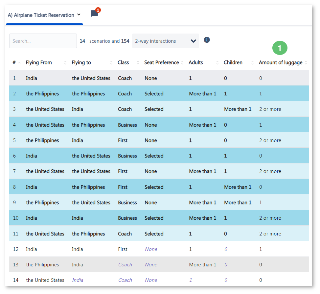Screen dimensions: 320x294
Task: Click 'the Philippines' Flying From in row 13
Action: (x=42, y=265)
